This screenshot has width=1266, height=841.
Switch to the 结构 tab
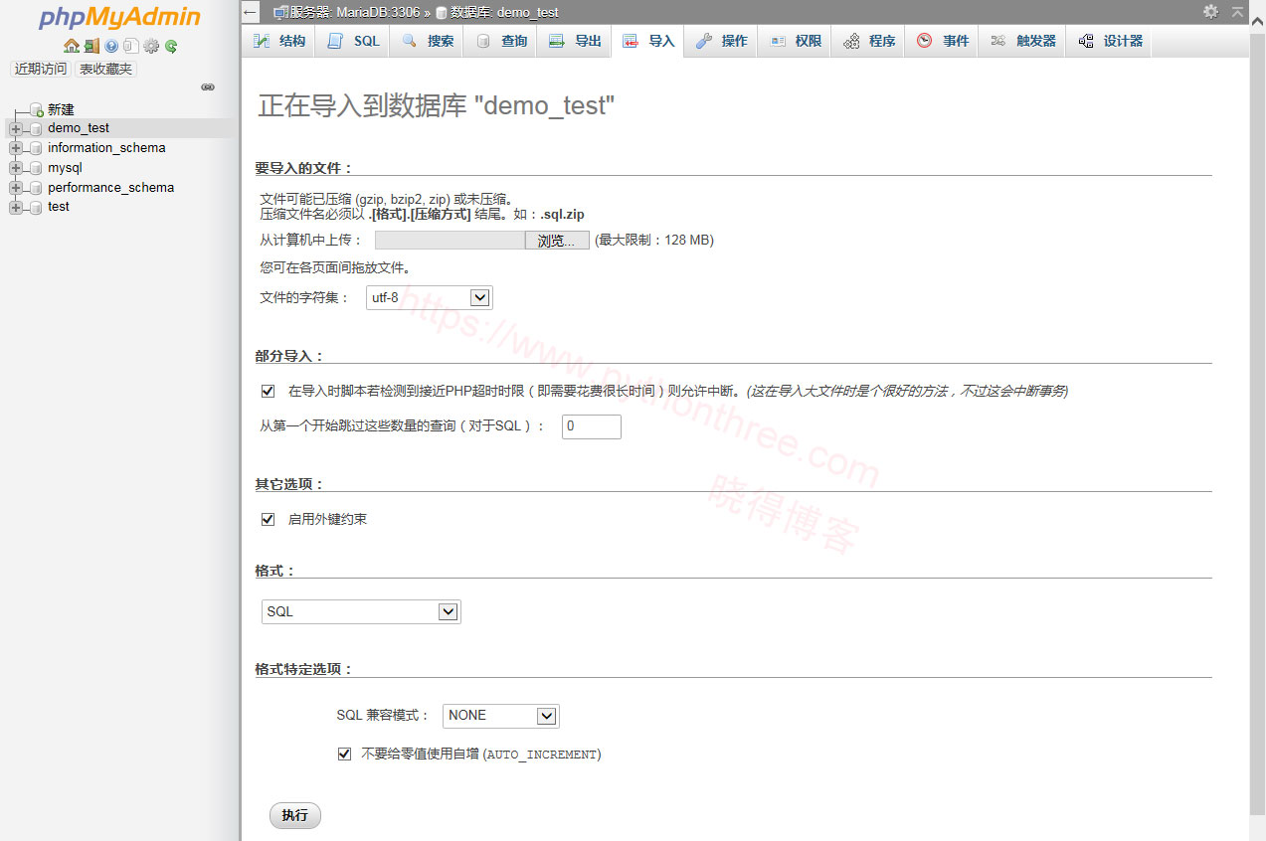[279, 41]
